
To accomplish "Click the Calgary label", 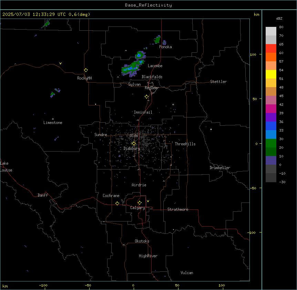I will [x=137, y=208].
